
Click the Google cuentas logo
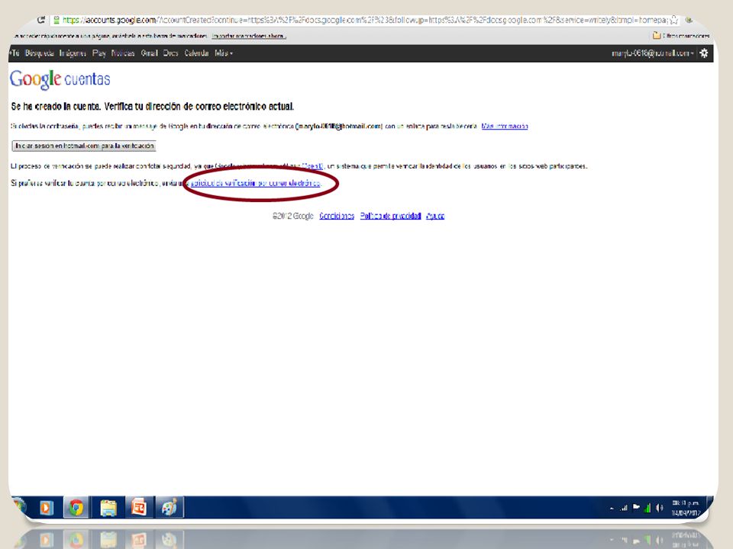point(60,79)
